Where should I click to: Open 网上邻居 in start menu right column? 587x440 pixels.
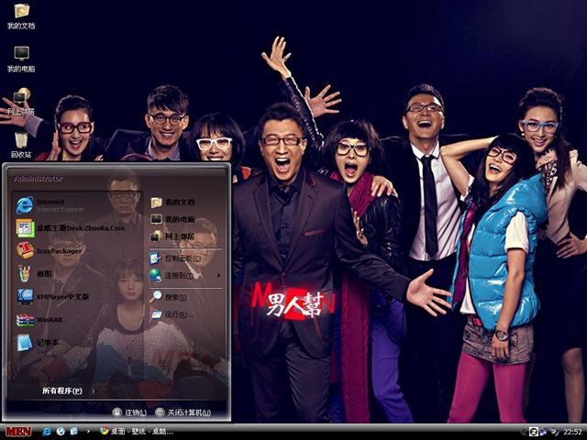click(x=173, y=236)
